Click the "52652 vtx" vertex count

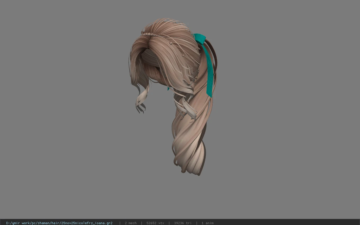(155, 223)
